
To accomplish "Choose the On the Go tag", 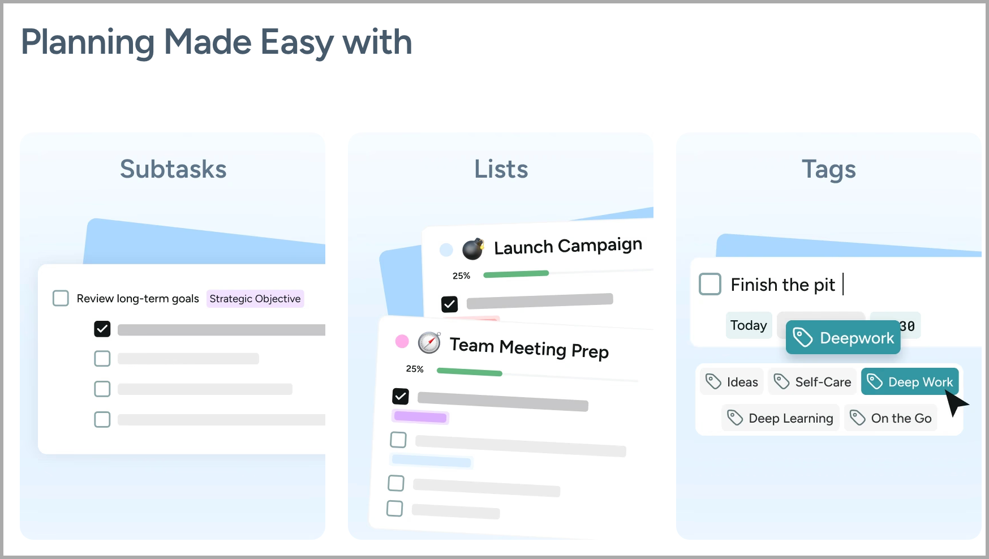I will click(891, 418).
